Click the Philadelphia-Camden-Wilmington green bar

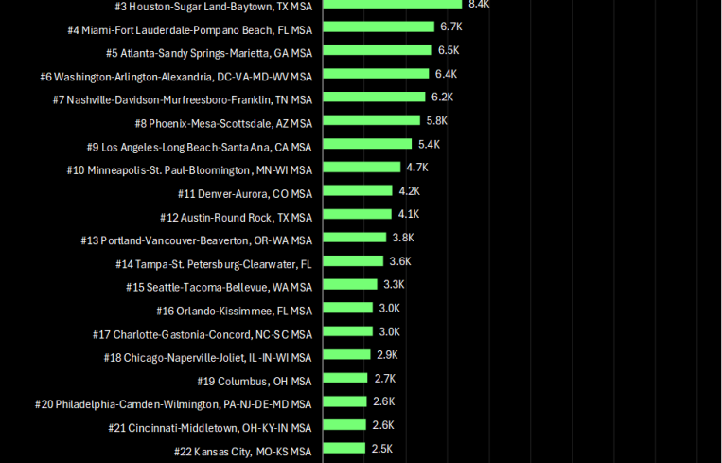tap(344, 401)
